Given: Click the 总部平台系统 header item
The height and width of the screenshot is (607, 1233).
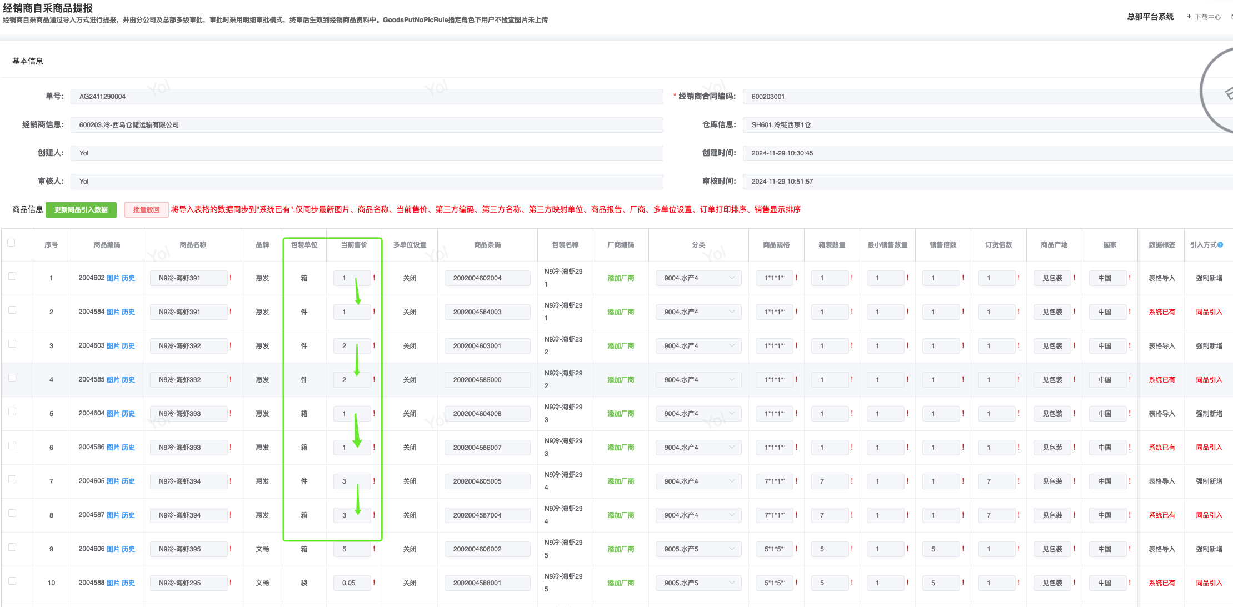Looking at the screenshot, I should (x=1150, y=17).
